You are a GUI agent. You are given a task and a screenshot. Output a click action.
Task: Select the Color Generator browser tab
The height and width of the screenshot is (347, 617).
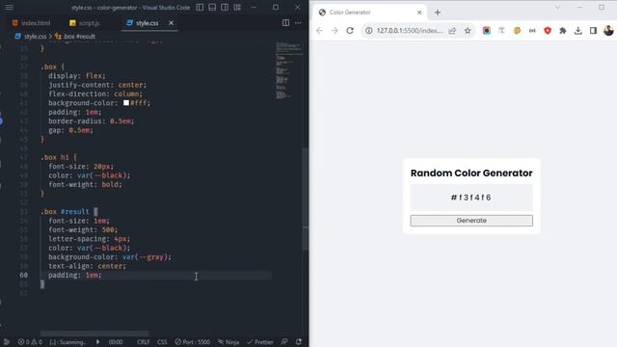[370, 13]
